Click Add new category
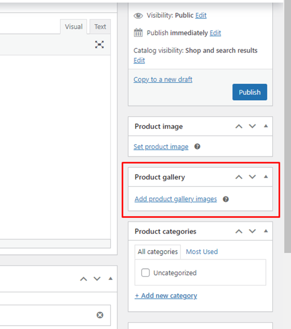The width and height of the screenshot is (291, 329). [x=166, y=296]
